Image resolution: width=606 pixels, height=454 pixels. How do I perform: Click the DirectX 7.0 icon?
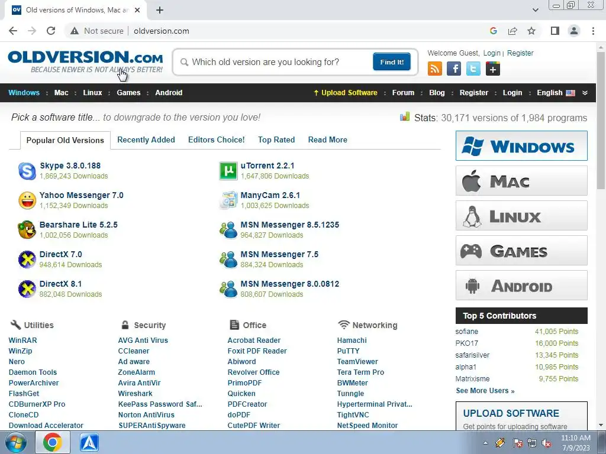pos(27,260)
